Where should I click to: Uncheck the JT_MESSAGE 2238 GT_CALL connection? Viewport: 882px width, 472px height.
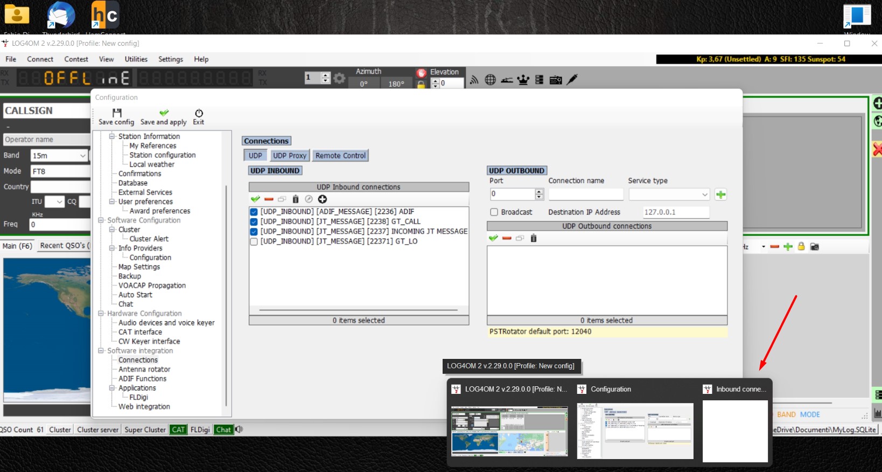click(x=254, y=221)
